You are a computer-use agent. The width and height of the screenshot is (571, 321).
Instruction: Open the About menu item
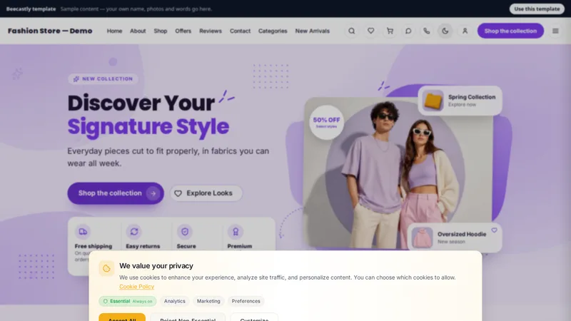tap(138, 31)
